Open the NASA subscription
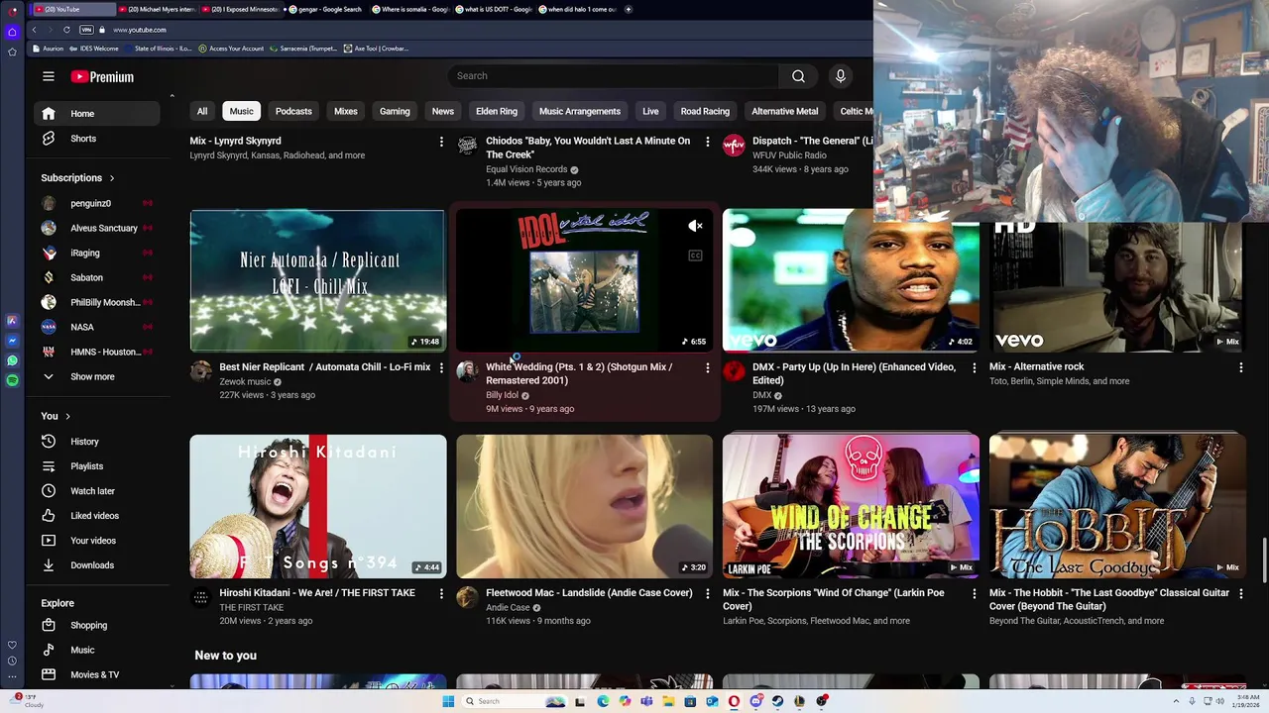Image resolution: width=1269 pixels, height=713 pixels. pyautogui.click(x=97, y=327)
